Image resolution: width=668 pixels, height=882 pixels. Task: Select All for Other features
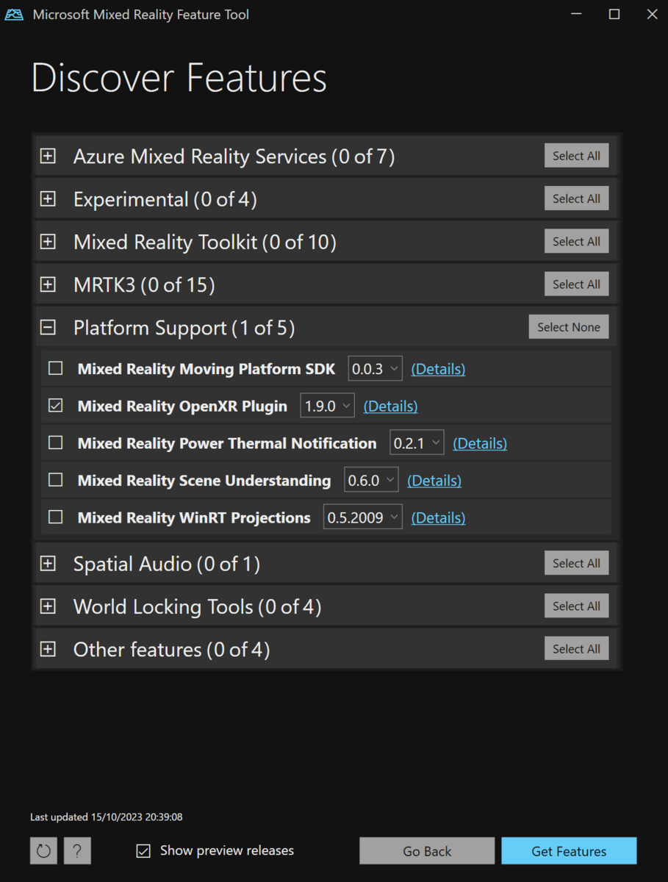tap(576, 649)
